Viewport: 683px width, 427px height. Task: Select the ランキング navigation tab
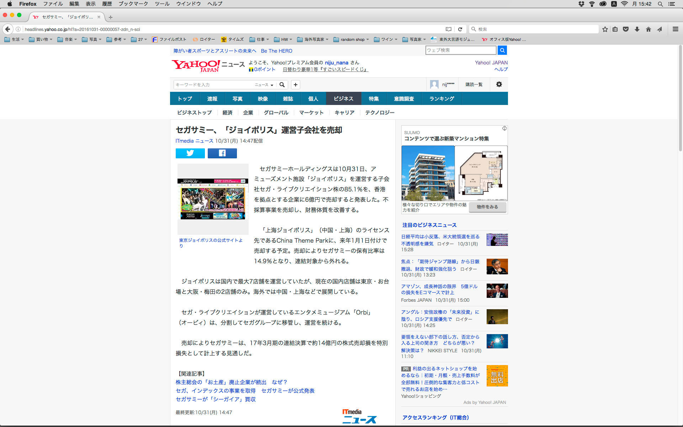click(x=441, y=99)
